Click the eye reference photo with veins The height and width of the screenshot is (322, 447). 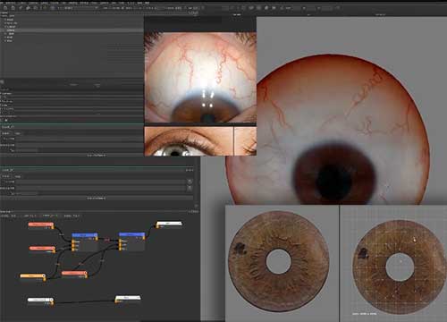tap(200, 78)
